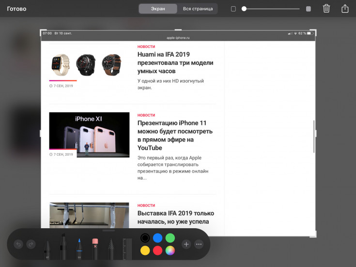Tap Готово to finish editing
Image resolution: width=356 pixels, height=267 pixels.
16,9
